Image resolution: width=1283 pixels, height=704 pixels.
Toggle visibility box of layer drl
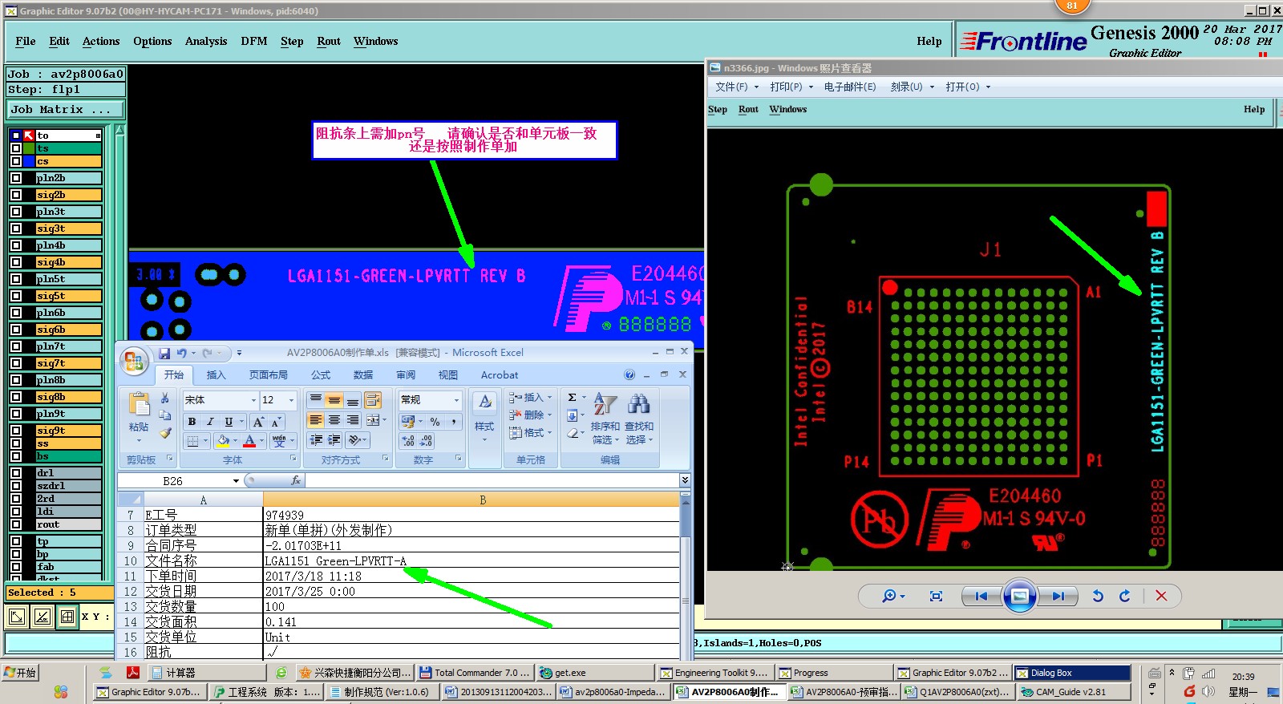pyautogui.click(x=16, y=473)
